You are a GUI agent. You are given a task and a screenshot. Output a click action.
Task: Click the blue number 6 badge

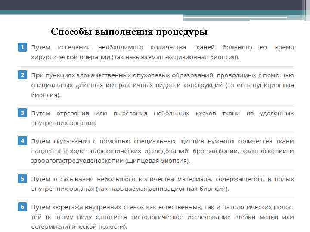click(x=22, y=207)
